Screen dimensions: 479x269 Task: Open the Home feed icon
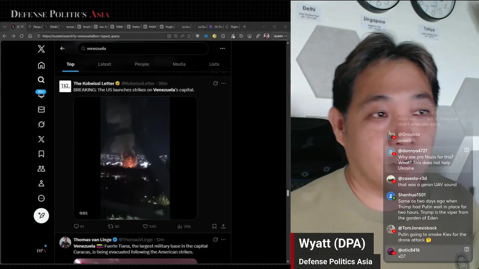[41, 65]
